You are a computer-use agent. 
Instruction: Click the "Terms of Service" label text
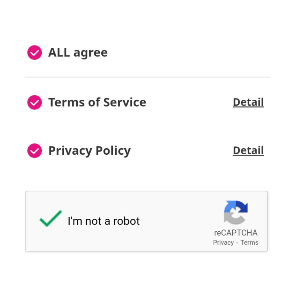97,102
